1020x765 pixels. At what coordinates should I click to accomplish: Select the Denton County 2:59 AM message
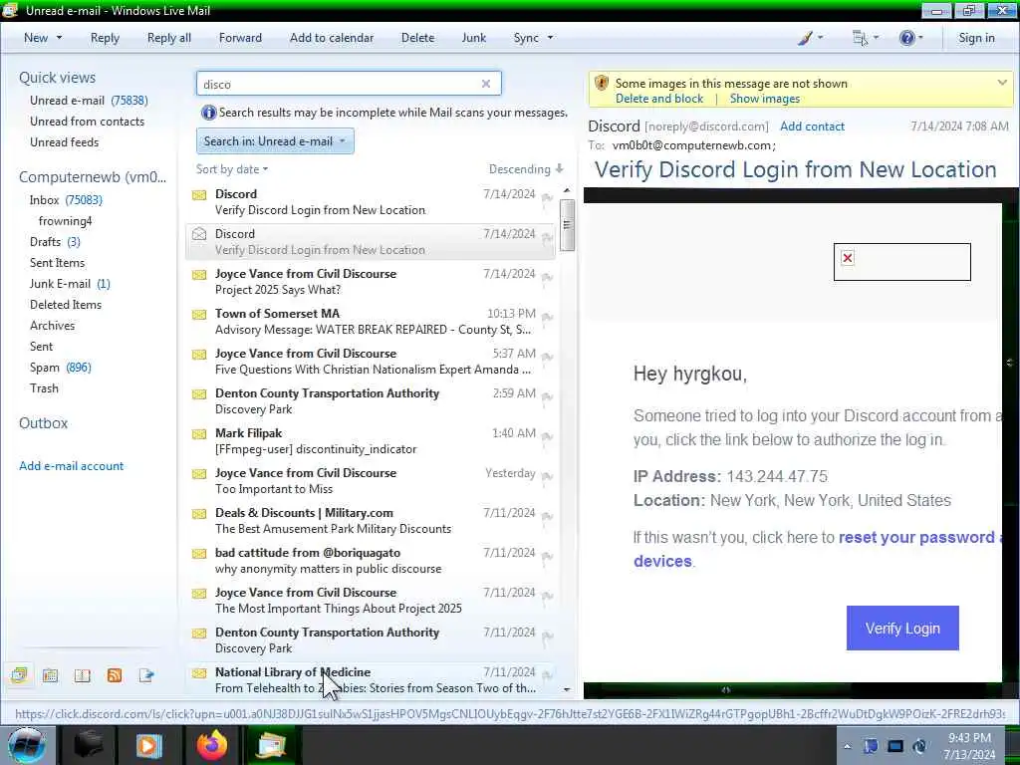[x=371, y=401]
